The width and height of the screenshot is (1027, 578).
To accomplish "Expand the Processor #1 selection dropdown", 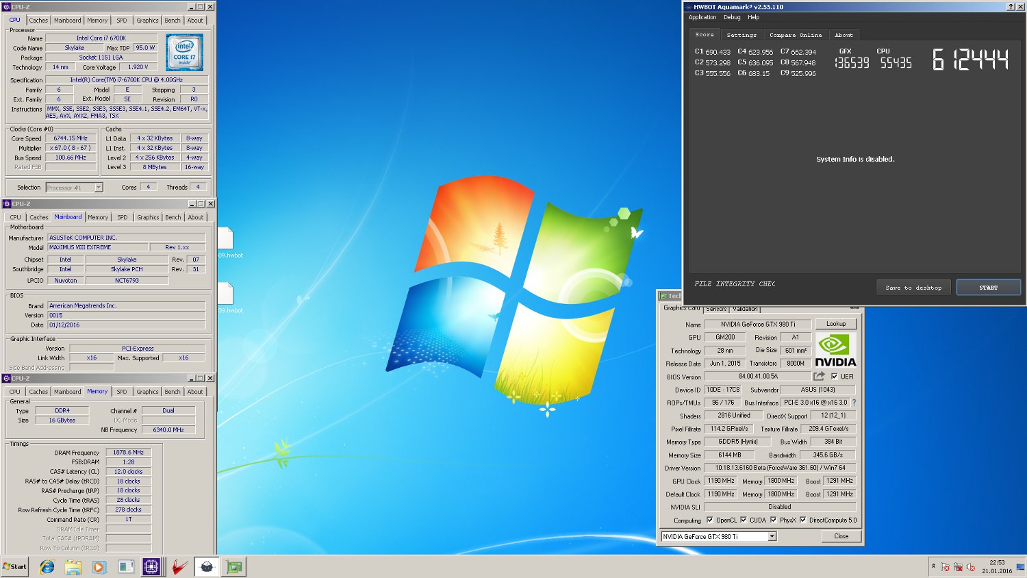I will tap(74, 187).
